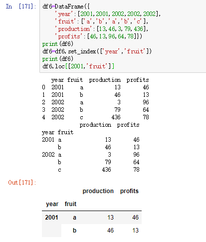The height and width of the screenshot is (242, 206).
Task: Click row index 2 in printed dataframe
Action: tap(43, 102)
